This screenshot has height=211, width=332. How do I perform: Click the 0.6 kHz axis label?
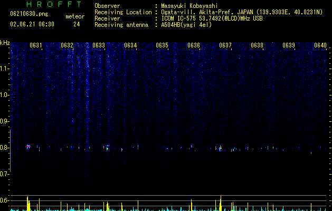coord(5,200)
